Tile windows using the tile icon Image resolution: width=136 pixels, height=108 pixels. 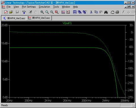pos(75,12)
